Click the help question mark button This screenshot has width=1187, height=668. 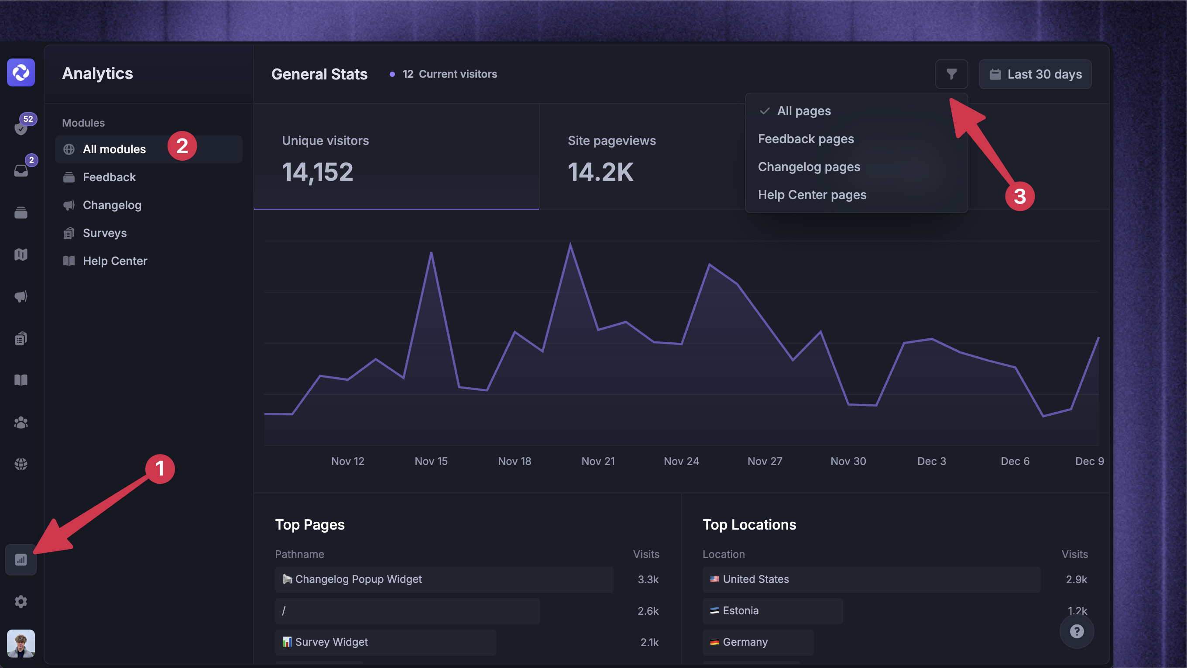click(x=1077, y=631)
